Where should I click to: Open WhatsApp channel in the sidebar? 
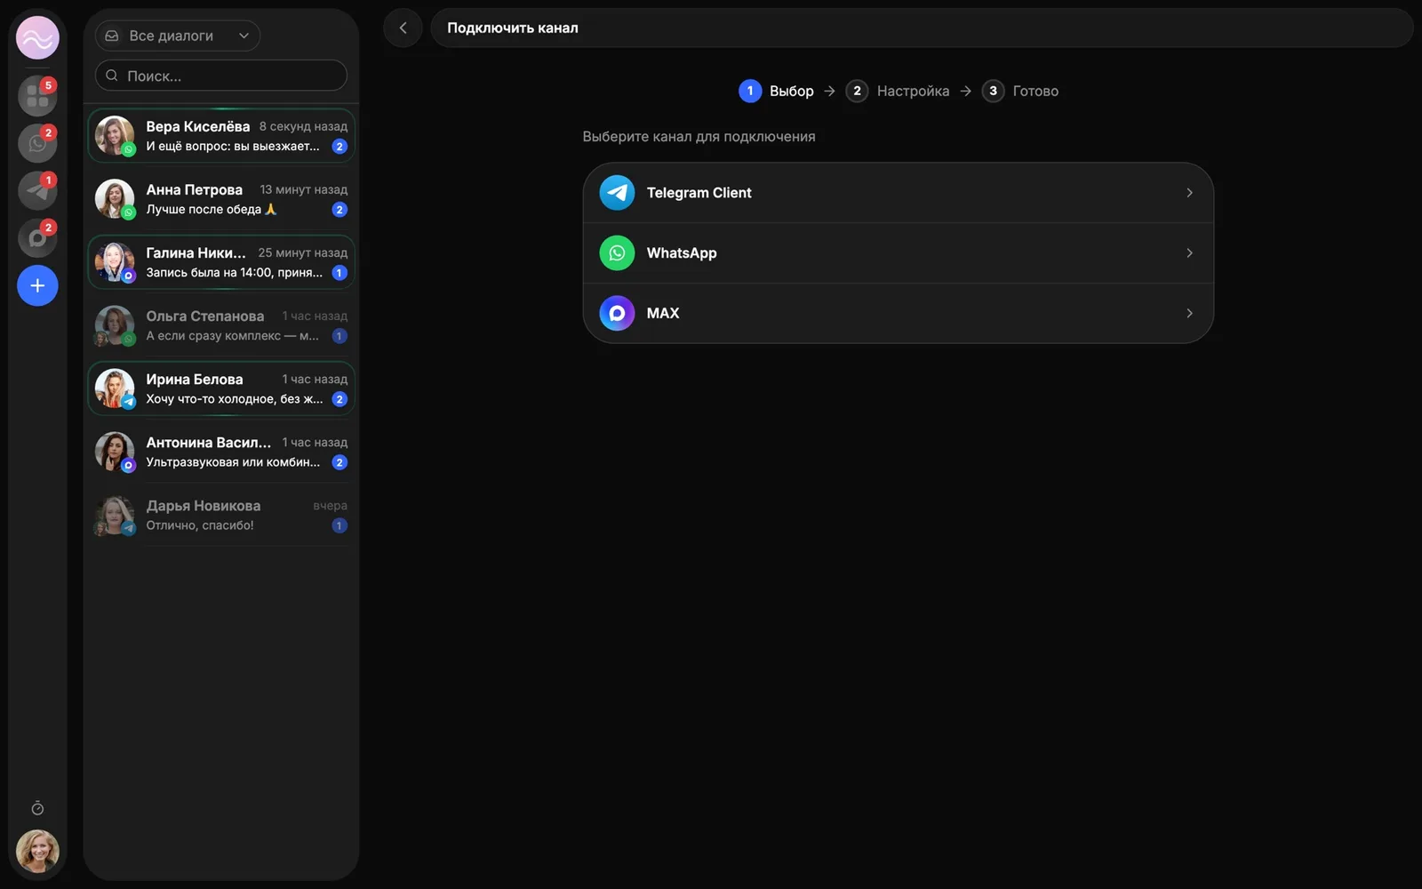(x=37, y=143)
